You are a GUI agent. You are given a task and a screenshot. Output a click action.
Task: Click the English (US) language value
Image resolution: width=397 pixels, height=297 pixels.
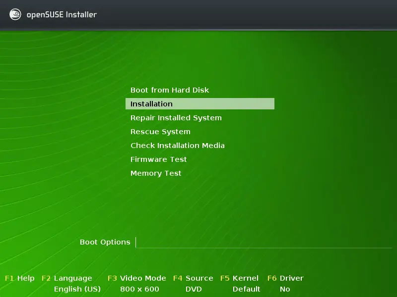coord(77,289)
